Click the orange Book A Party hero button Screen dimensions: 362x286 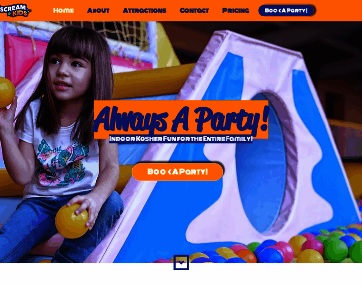pyautogui.click(x=178, y=172)
